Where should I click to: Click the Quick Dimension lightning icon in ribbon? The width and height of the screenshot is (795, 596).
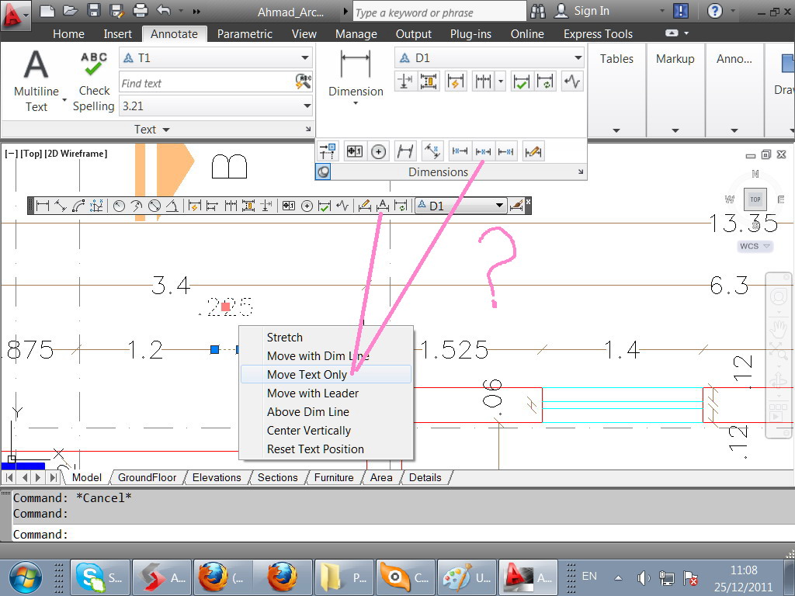(x=455, y=81)
